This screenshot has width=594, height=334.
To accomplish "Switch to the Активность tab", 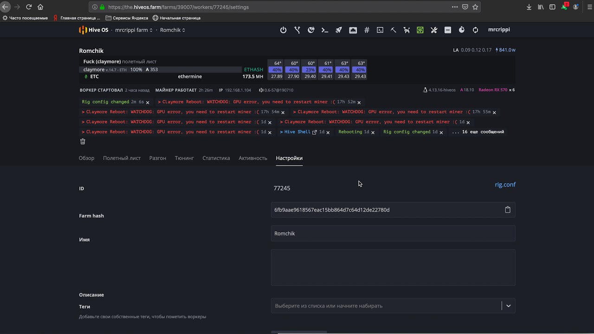I will point(253,158).
